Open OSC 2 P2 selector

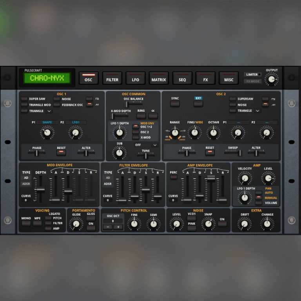coord(267,122)
